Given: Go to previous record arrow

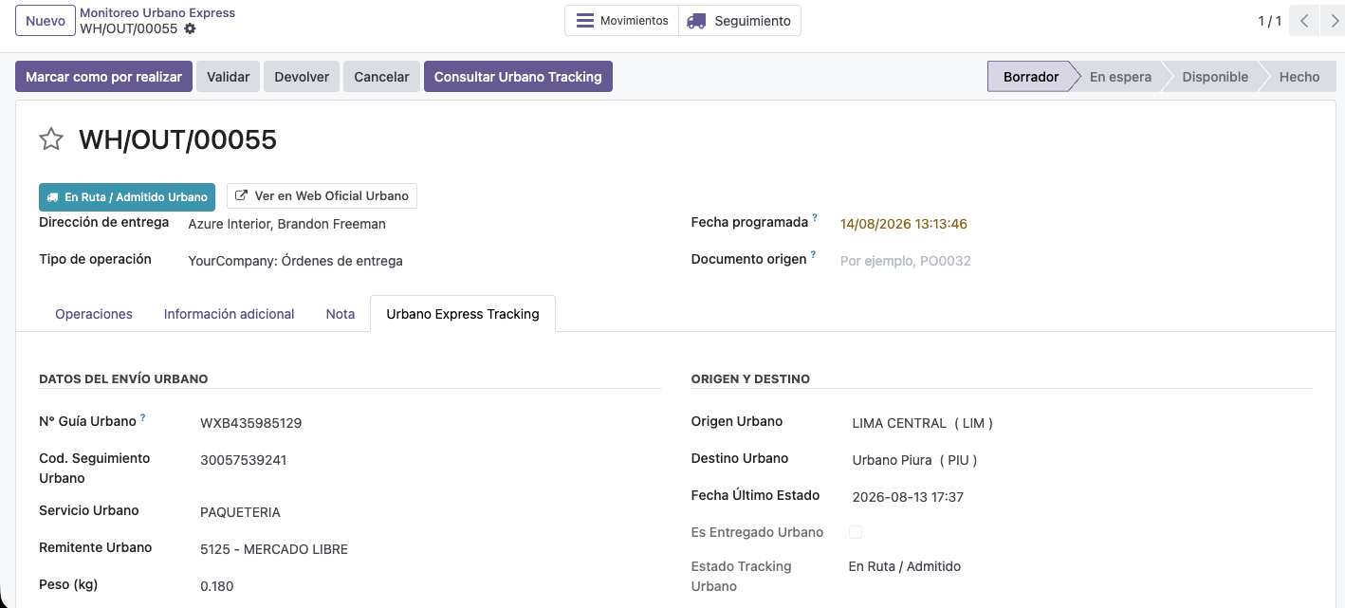Looking at the screenshot, I should tap(1305, 21).
